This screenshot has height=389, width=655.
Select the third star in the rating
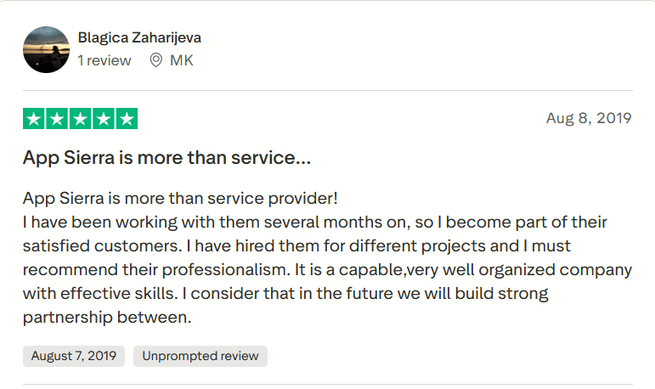pyautogui.click(x=80, y=119)
